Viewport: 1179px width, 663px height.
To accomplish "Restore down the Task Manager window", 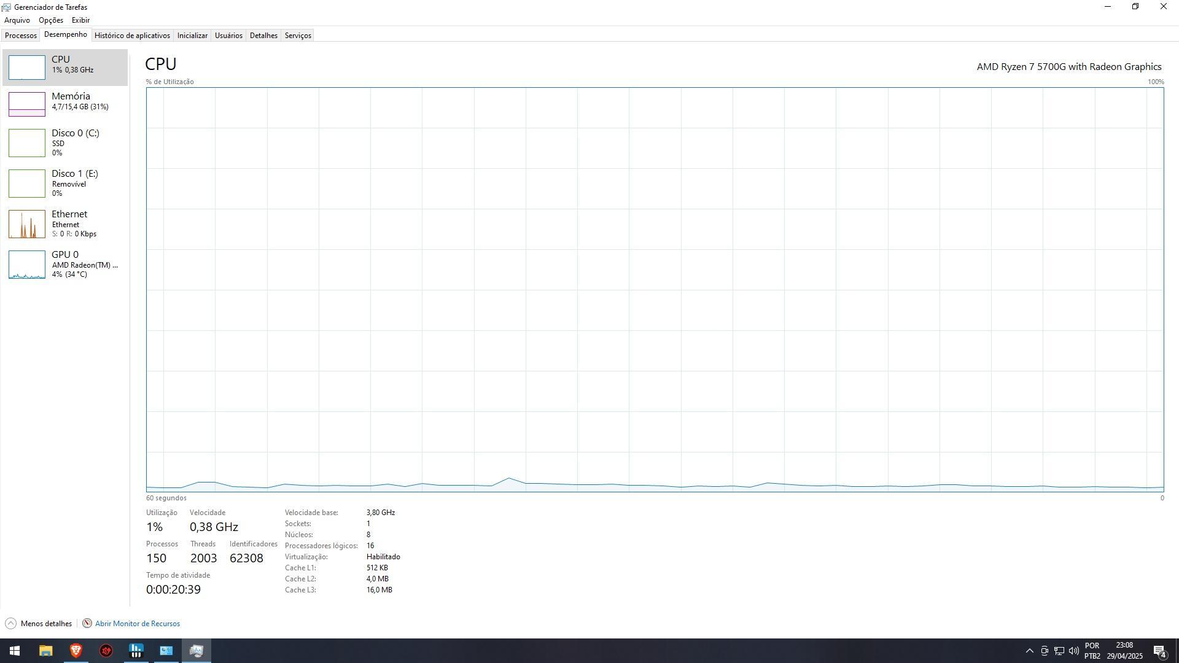I will [1135, 7].
